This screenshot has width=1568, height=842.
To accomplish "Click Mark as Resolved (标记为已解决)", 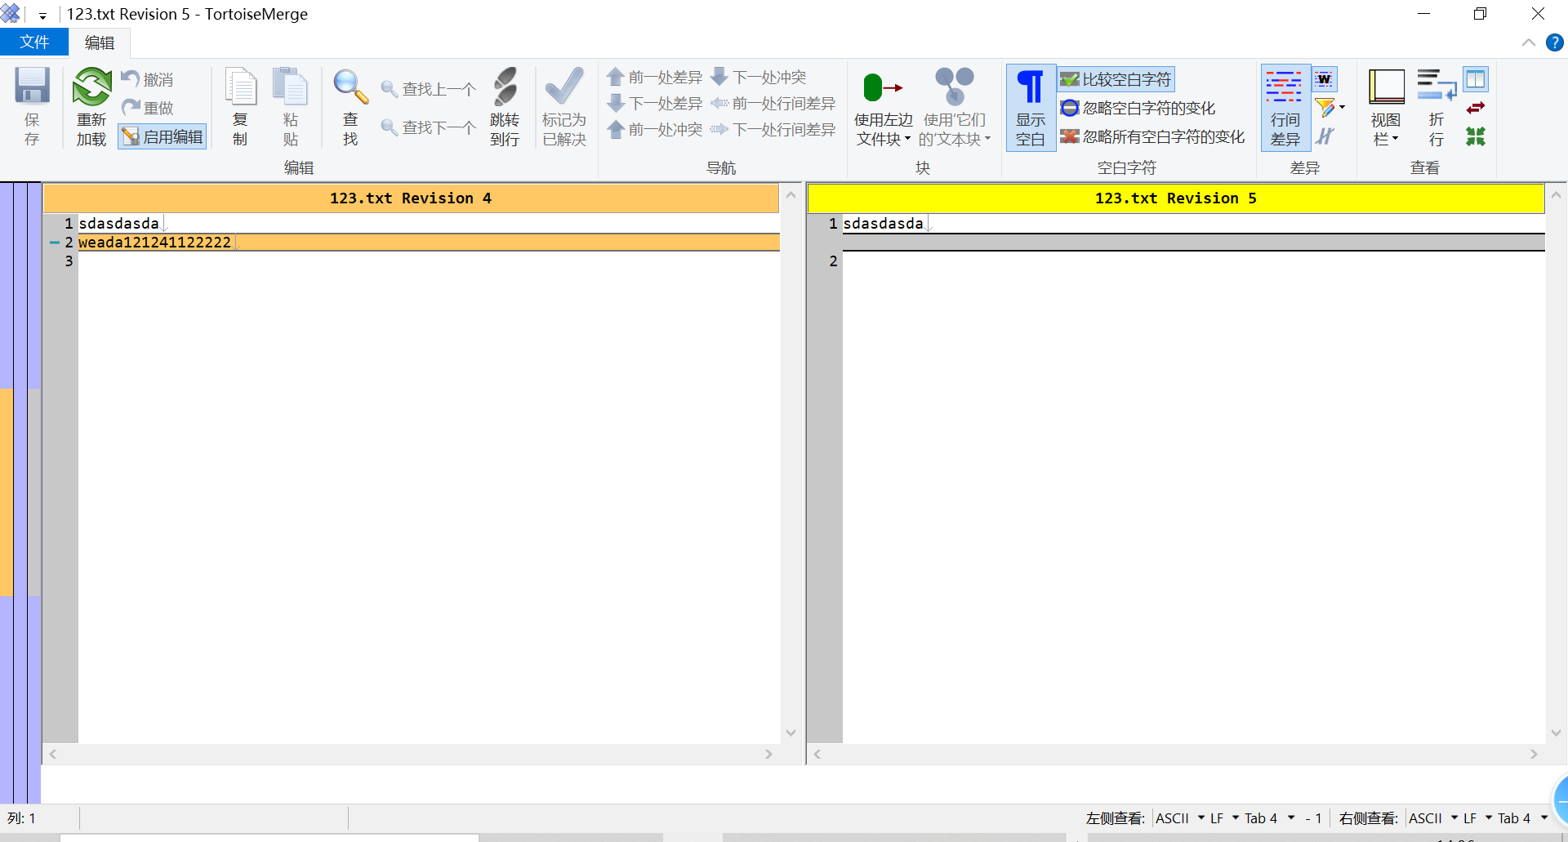I will pos(564,107).
